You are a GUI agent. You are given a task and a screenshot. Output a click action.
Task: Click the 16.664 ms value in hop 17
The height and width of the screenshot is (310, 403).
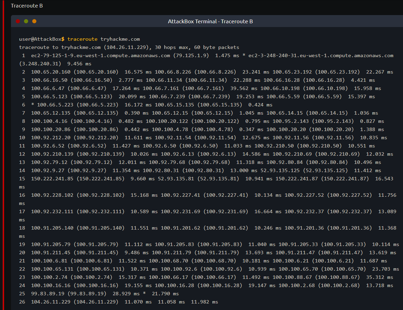click(268, 211)
